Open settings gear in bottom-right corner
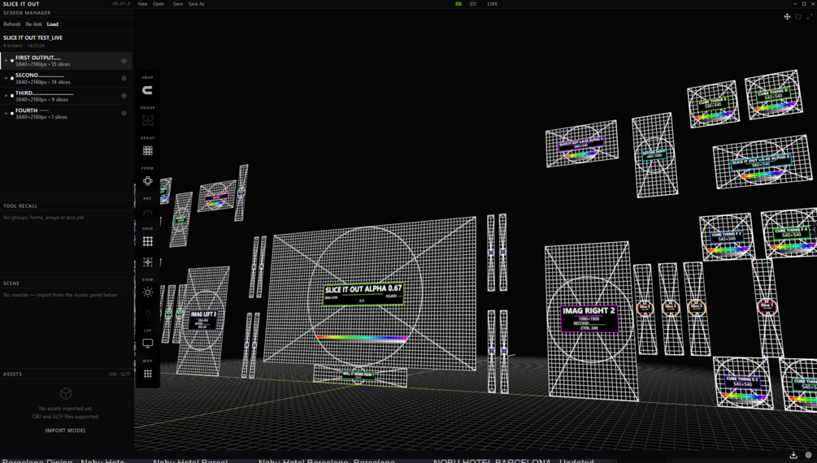The height and width of the screenshot is (463, 817). point(808,455)
